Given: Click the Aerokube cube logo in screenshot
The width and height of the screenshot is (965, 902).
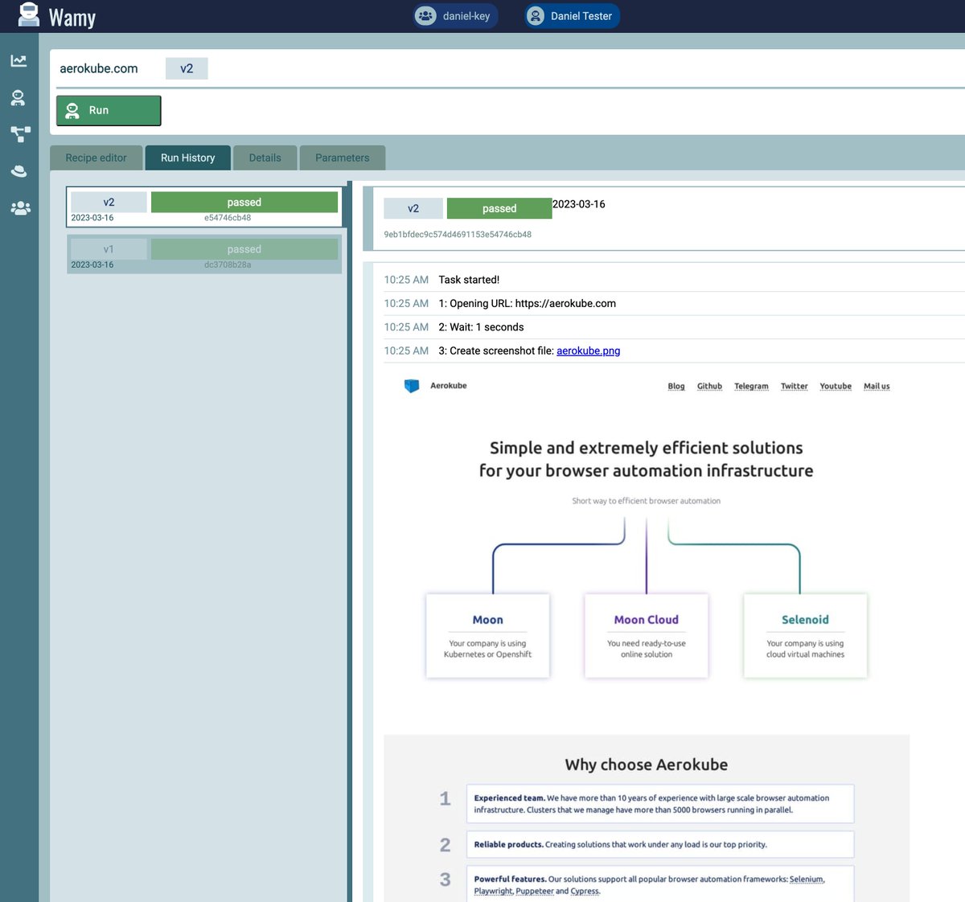Looking at the screenshot, I should [x=412, y=386].
